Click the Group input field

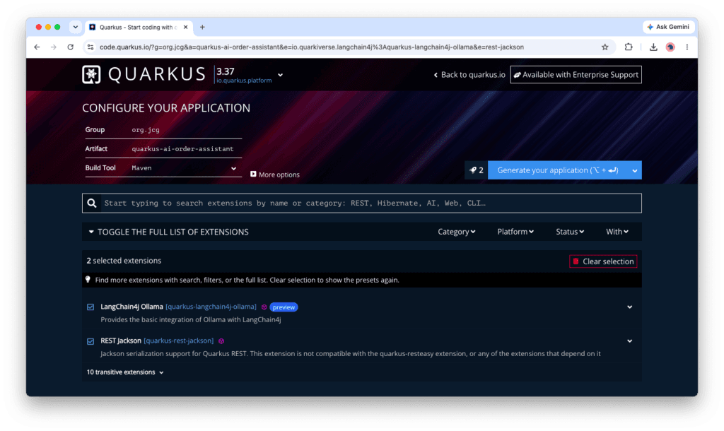click(x=186, y=130)
